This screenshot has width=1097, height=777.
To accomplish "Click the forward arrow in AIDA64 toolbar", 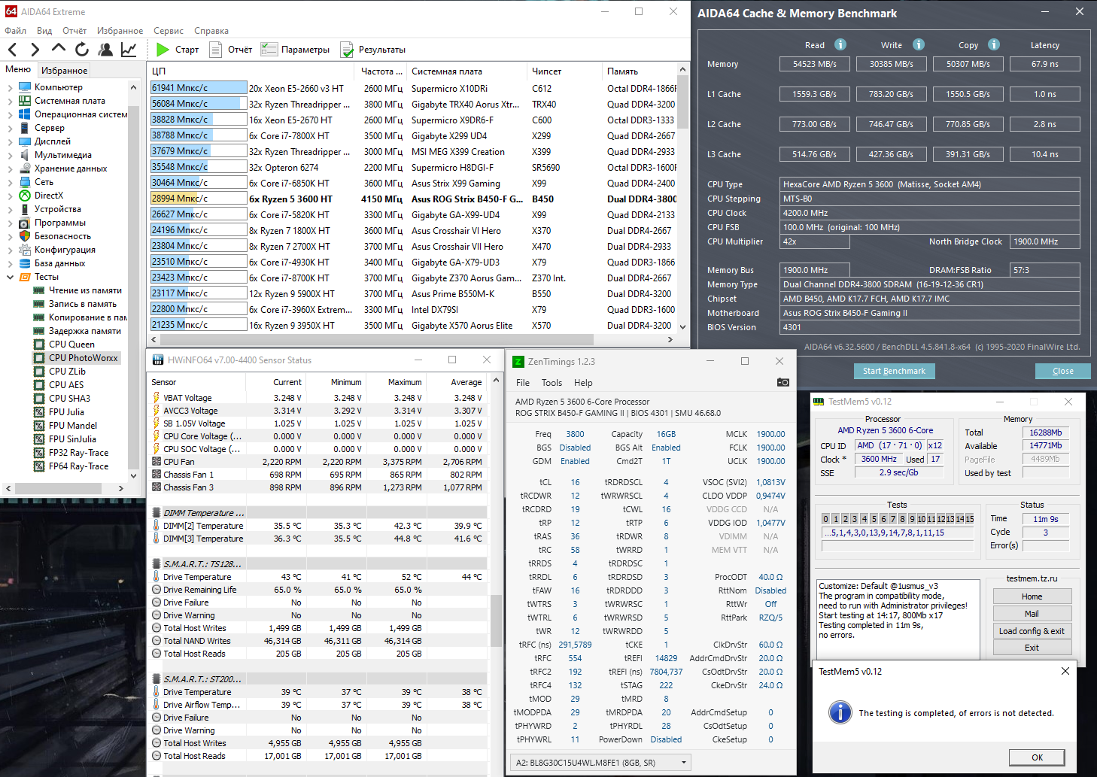I will tap(35, 50).
